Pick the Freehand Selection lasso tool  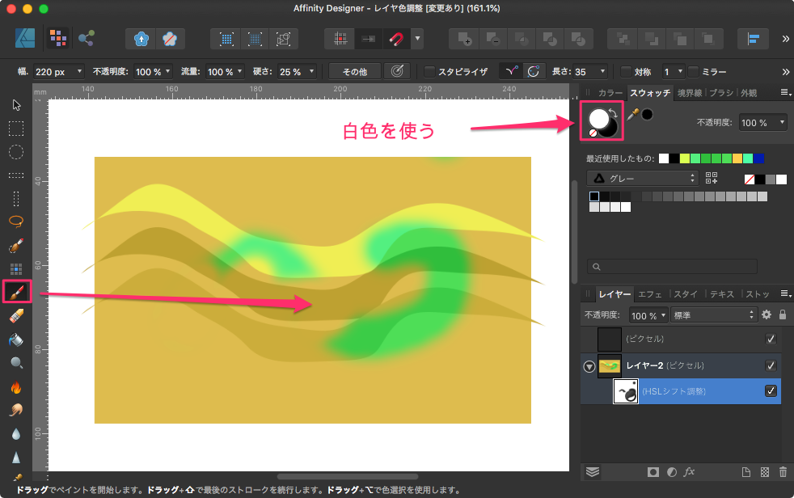click(16, 221)
